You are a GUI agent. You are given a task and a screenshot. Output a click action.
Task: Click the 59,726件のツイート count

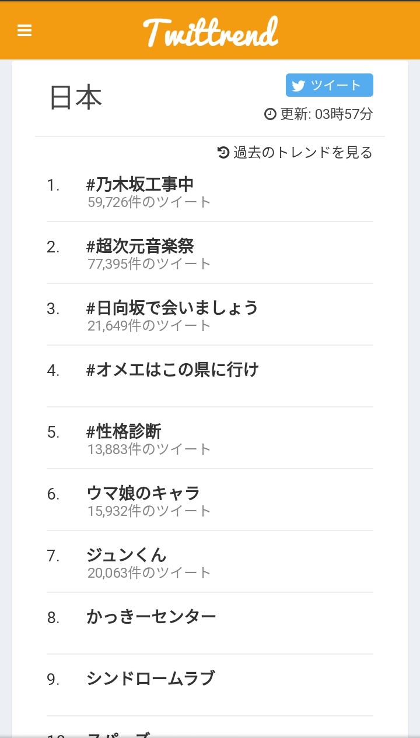(x=149, y=202)
